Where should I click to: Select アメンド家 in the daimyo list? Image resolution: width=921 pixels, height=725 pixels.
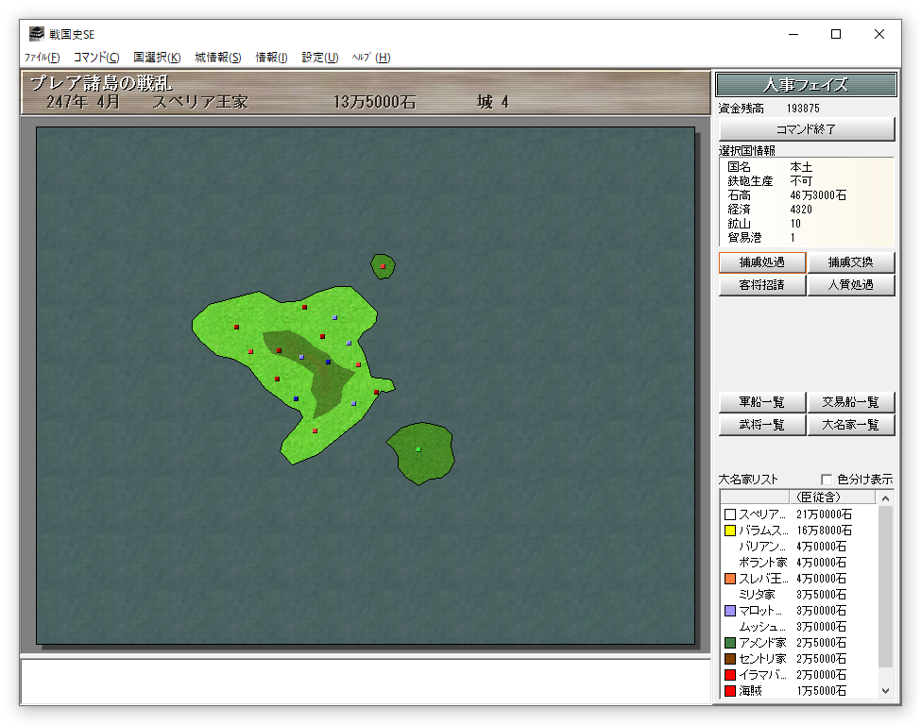pyautogui.click(x=762, y=643)
